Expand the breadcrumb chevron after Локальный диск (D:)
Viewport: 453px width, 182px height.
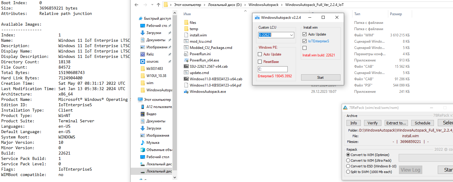(246, 5)
